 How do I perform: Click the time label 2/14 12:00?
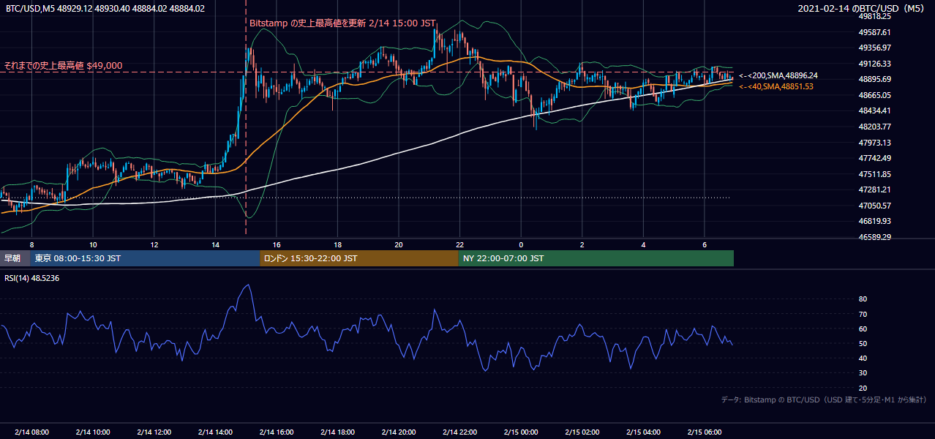(154, 432)
